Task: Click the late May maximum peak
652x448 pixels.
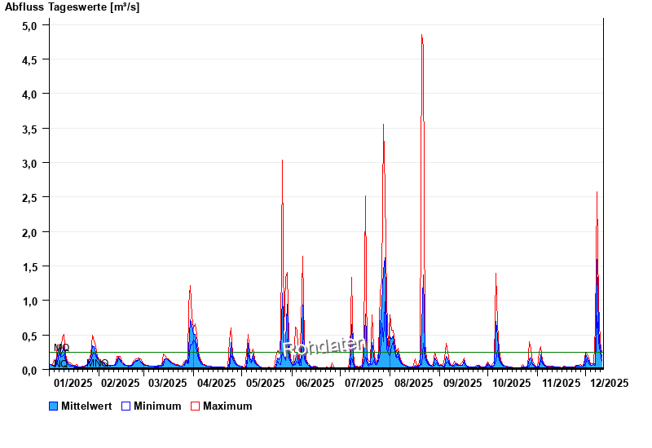Action: click(282, 160)
